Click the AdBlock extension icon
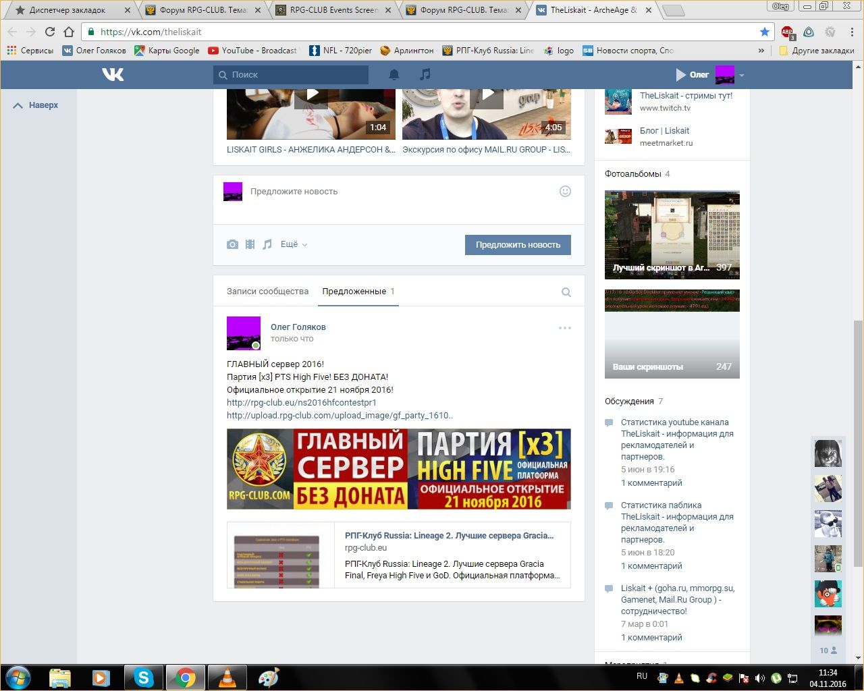This screenshot has width=864, height=691. (788, 32)
